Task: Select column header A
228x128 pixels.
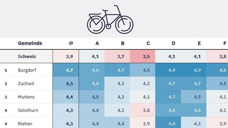Action: (97, 43)
